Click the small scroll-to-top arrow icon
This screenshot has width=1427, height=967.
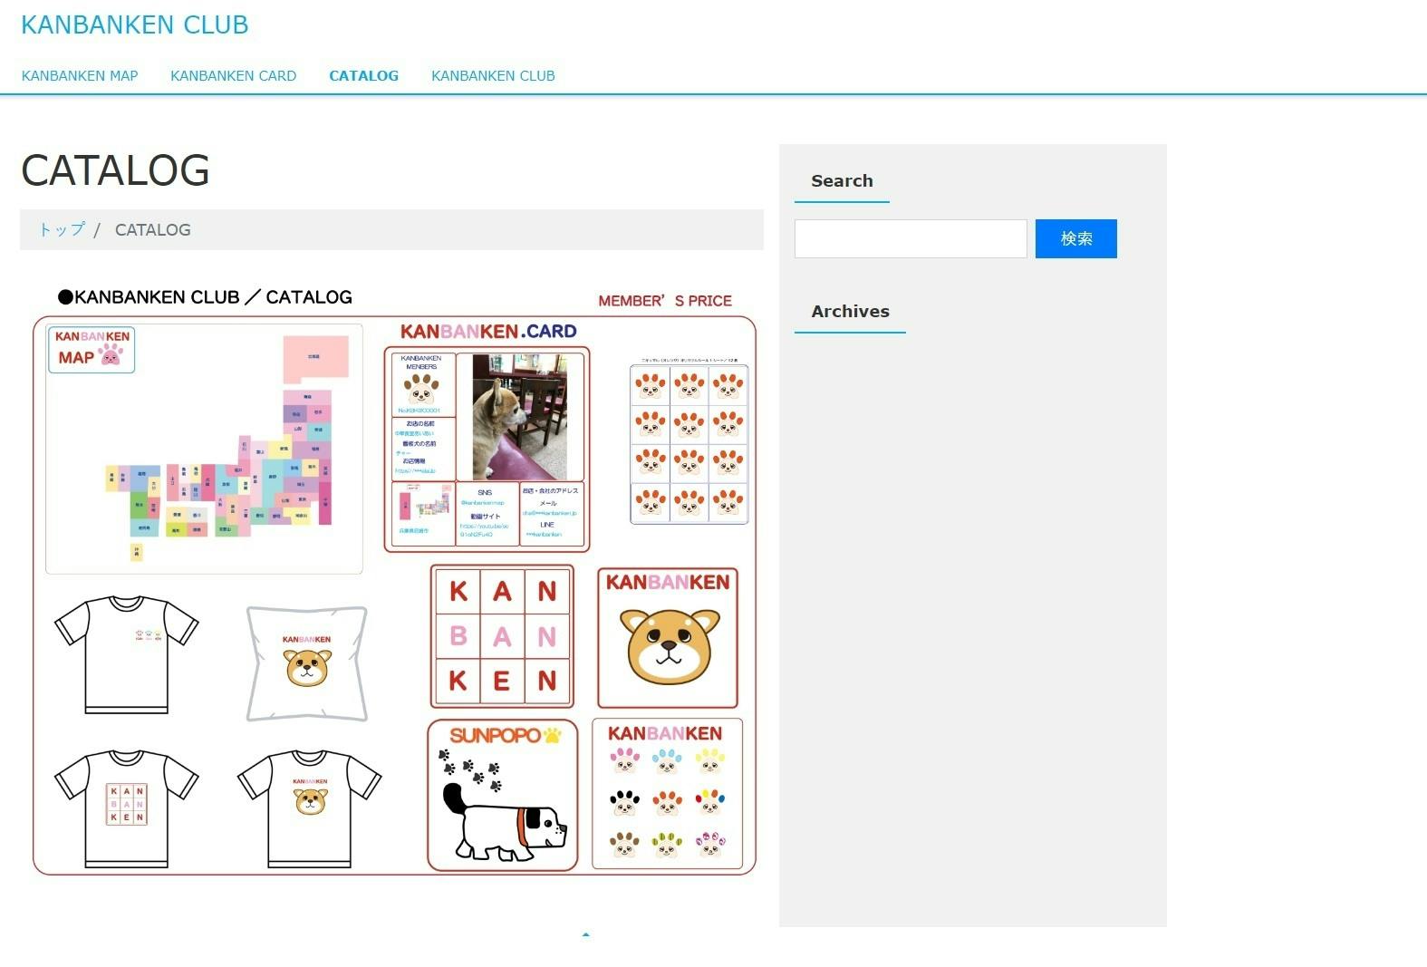(586, 934)
